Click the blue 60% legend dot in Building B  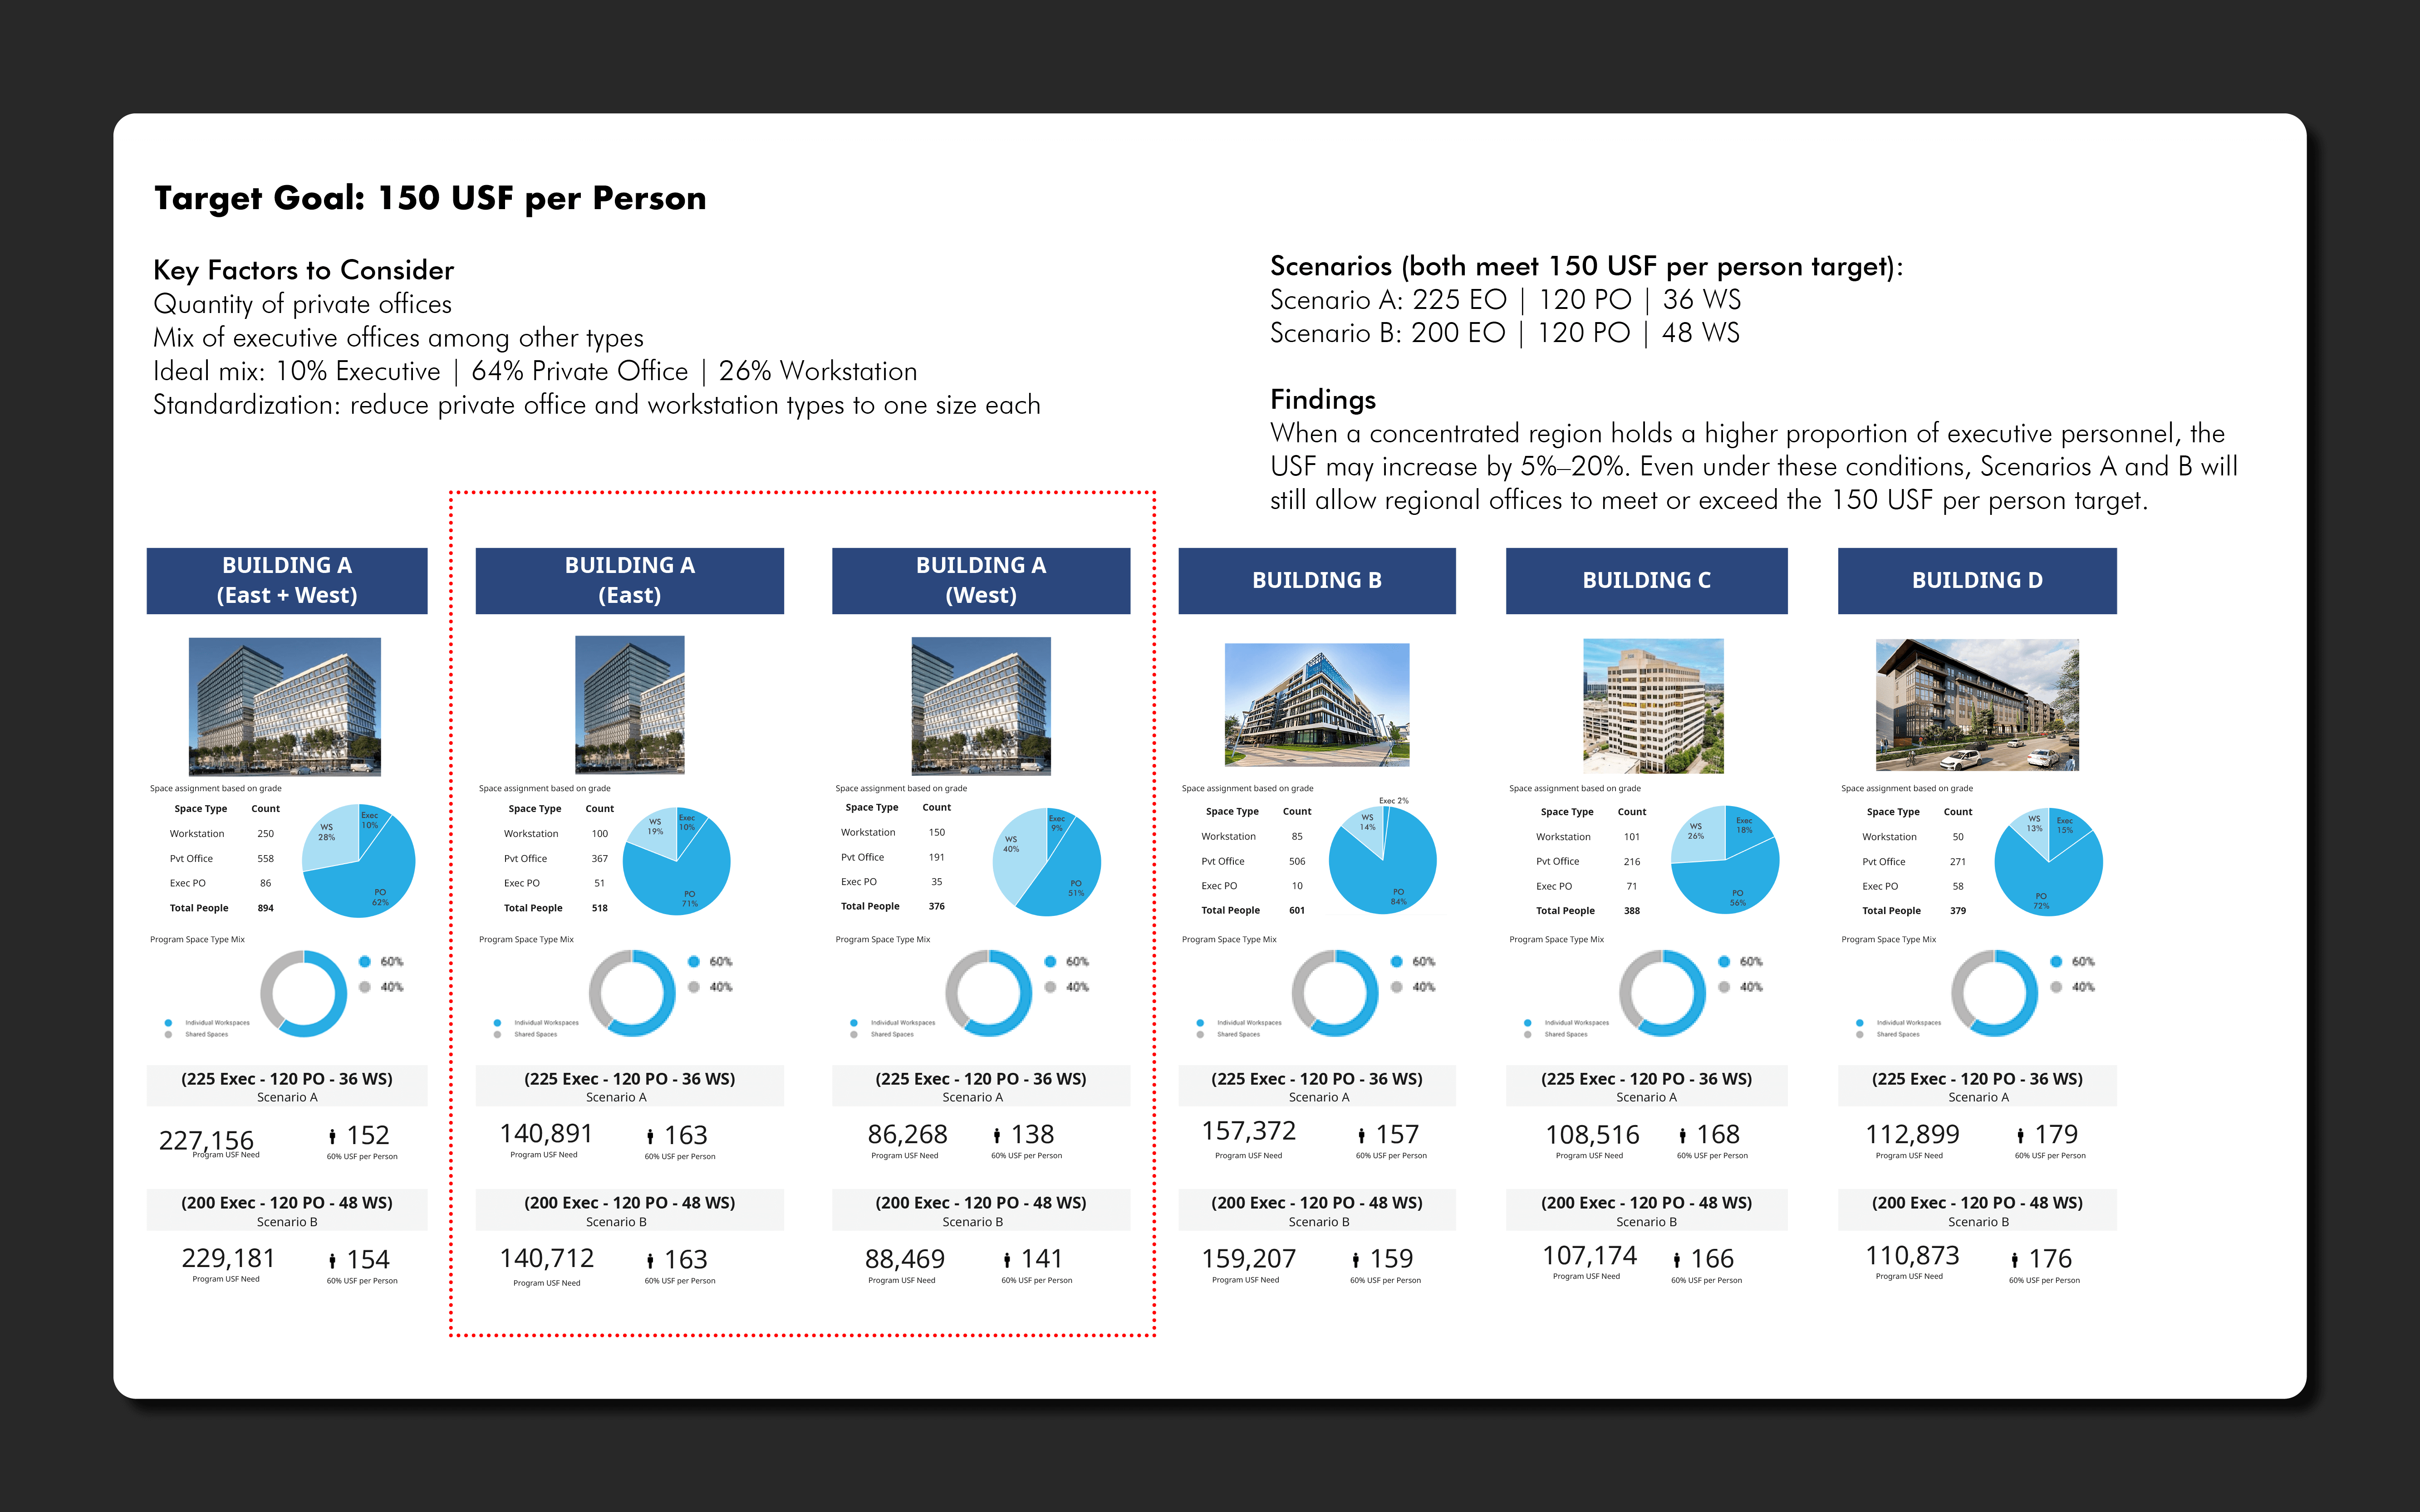(1397, 962)
